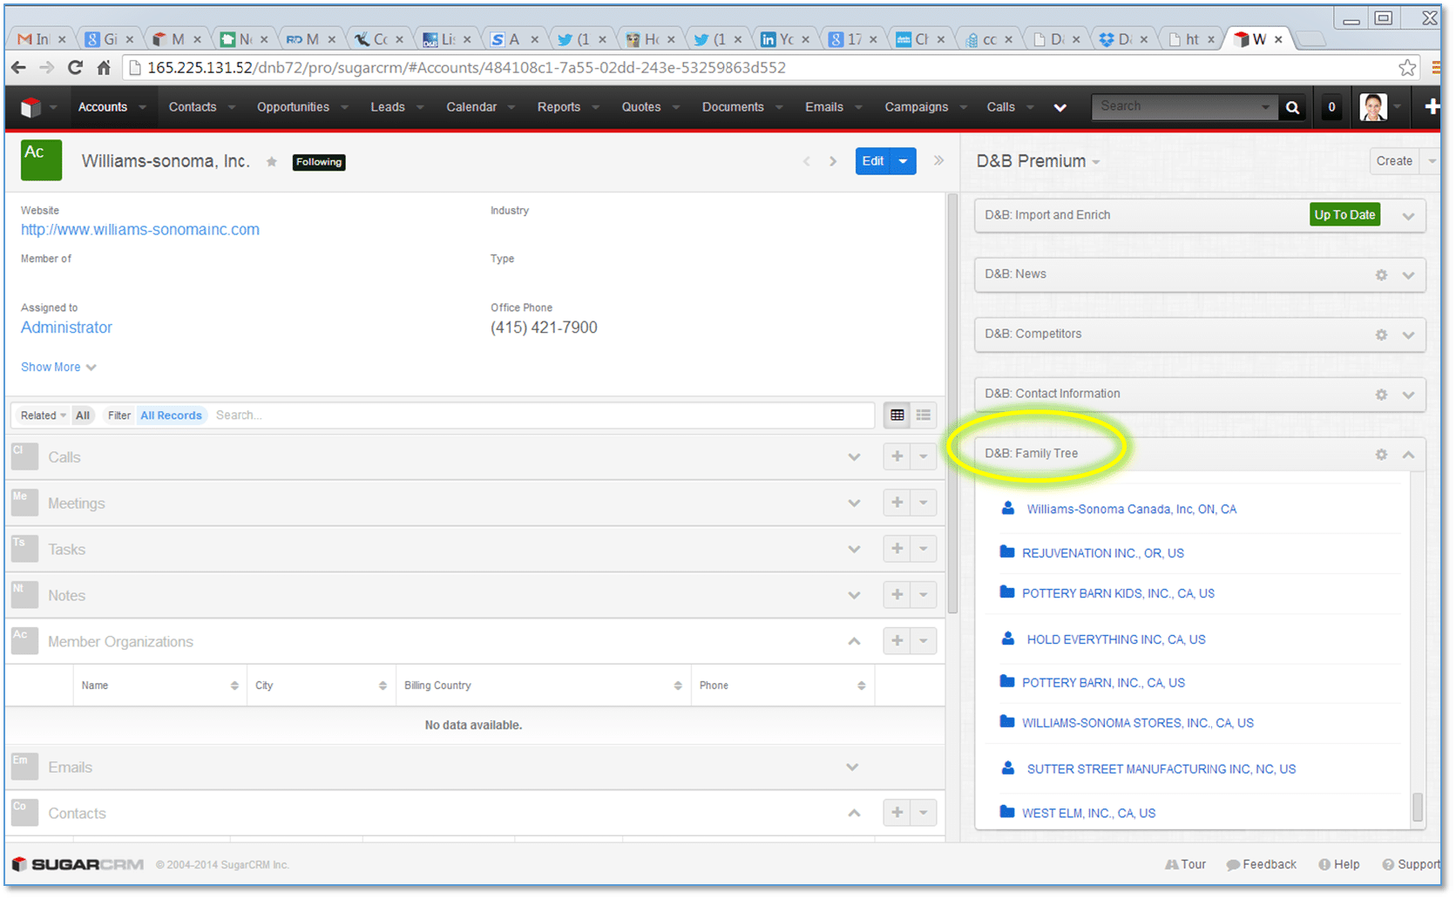Screen dimensions: 1456x899
Task: Toggle the Following button
Action: pos(319,162)
